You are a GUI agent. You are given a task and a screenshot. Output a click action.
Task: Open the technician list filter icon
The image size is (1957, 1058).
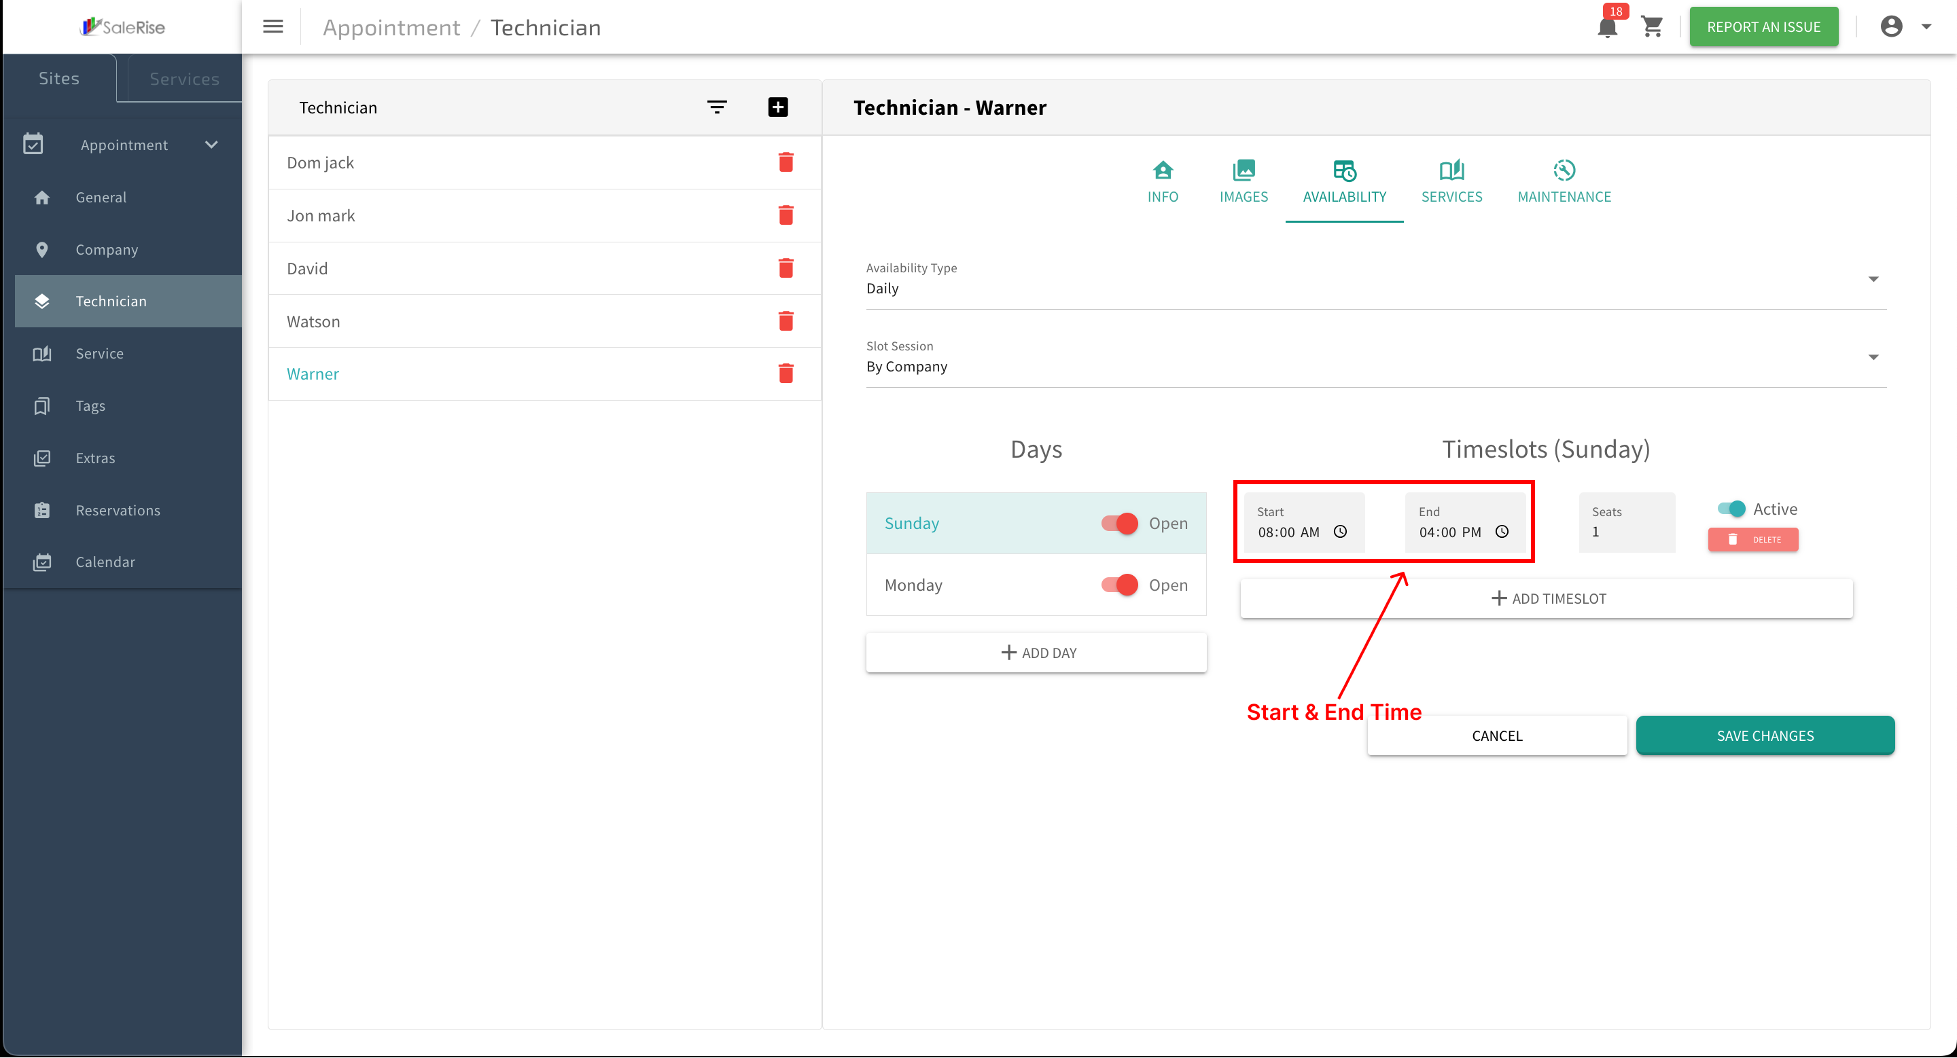[716, 107]
